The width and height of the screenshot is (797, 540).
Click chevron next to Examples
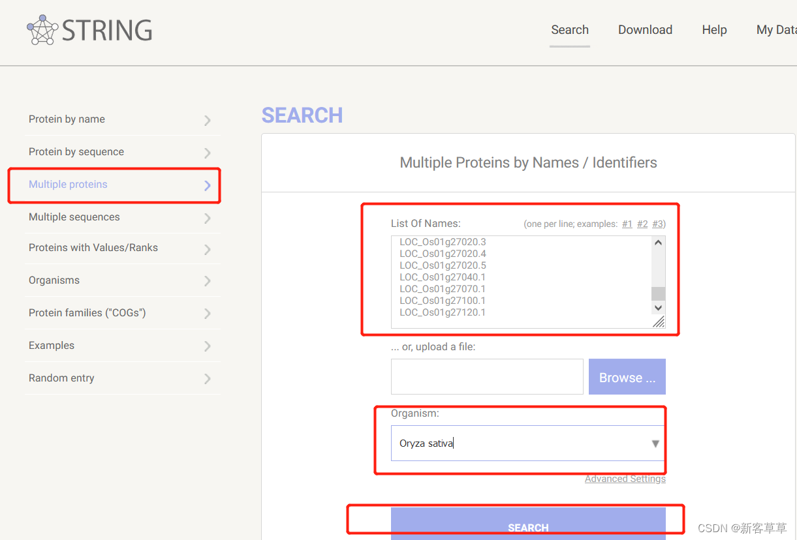click(208, 346)
